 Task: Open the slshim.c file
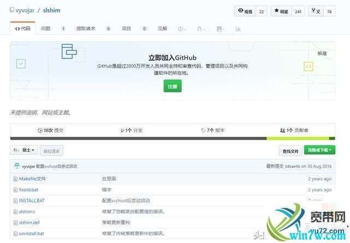27,211
